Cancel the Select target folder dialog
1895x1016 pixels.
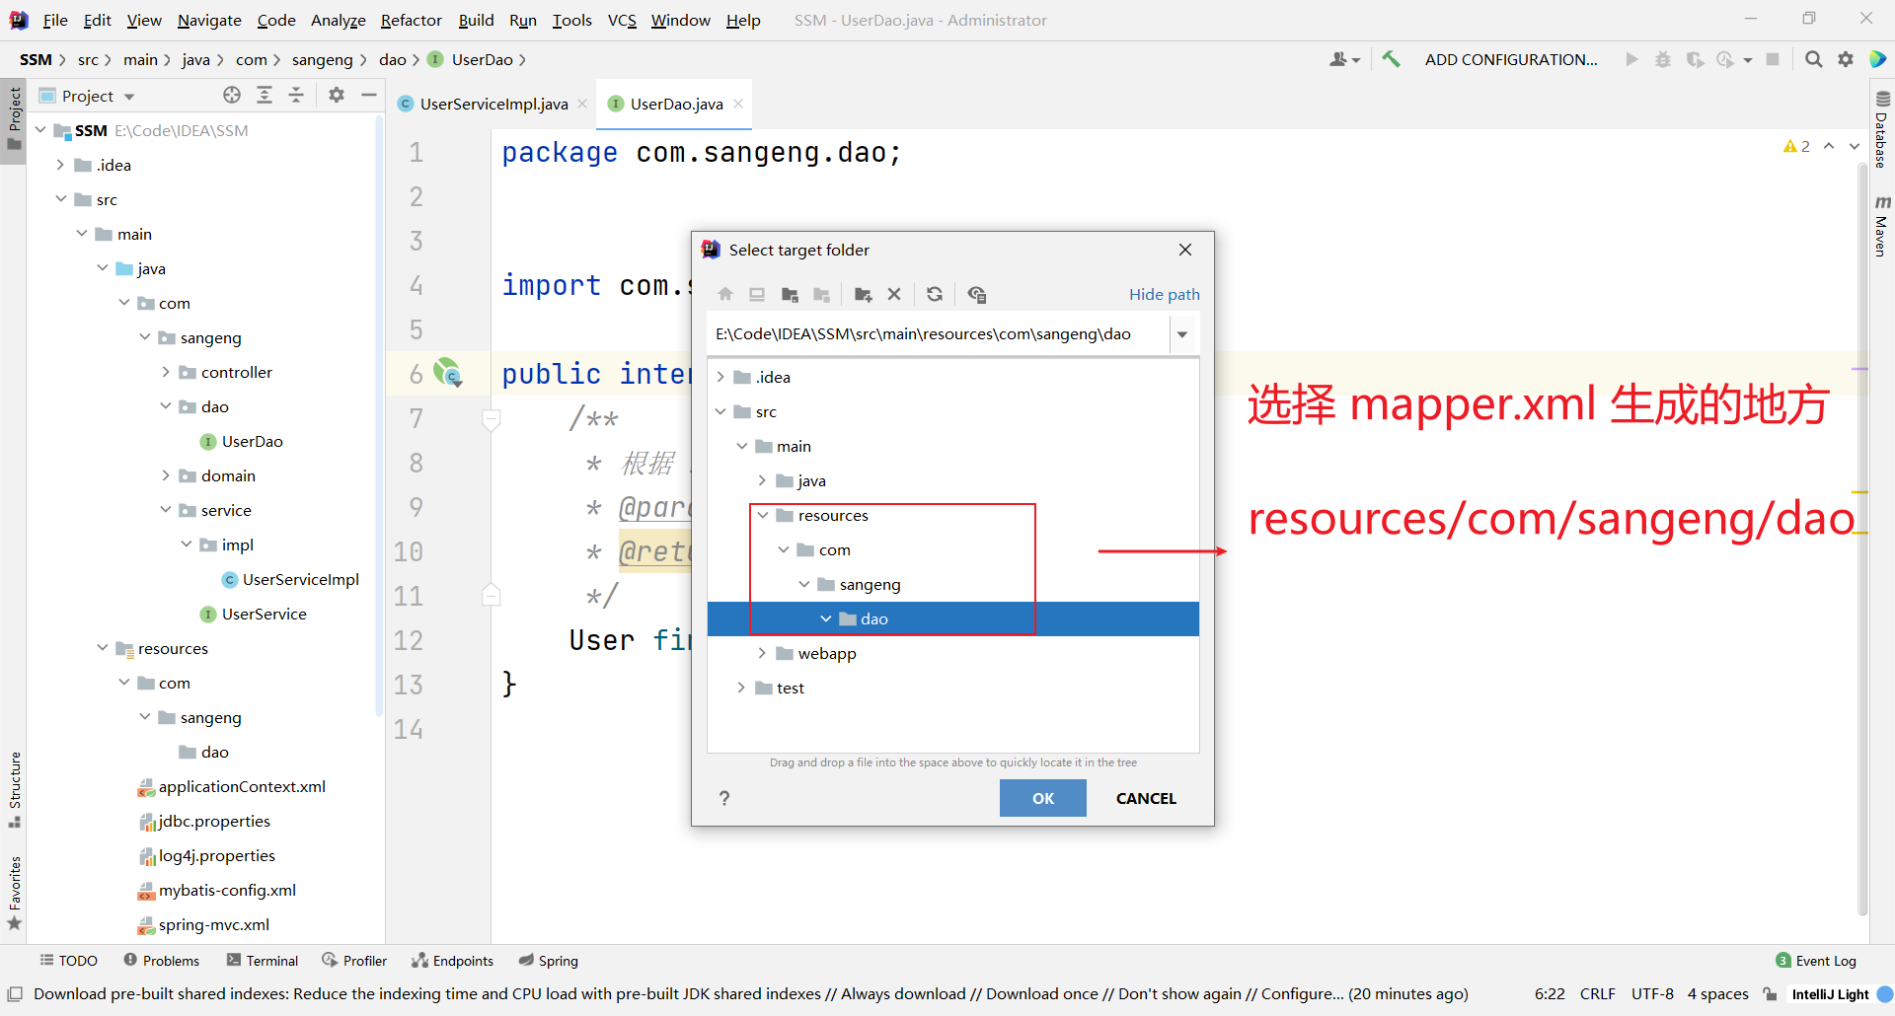1146,798
